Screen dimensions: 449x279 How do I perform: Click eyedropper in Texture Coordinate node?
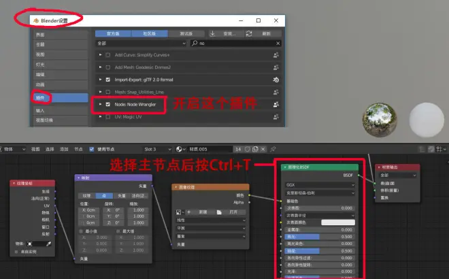pyautogui.click(x=49, y=244)
